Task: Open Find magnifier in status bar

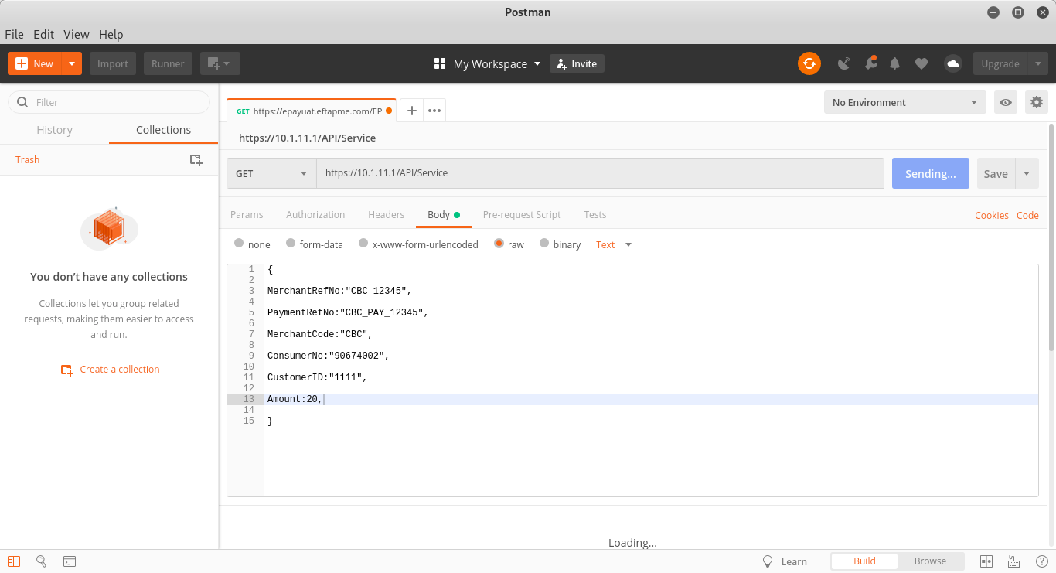Action: pyautogui.click(x=42, y=561)
